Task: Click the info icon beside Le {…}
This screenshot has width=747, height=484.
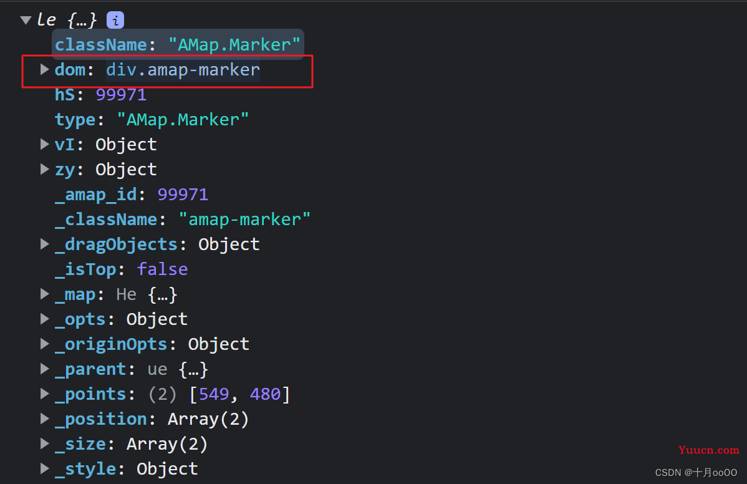Action: tap(115, 20)
